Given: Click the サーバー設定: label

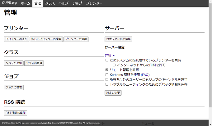Looking at the screenshot, I should pos(115,47).
